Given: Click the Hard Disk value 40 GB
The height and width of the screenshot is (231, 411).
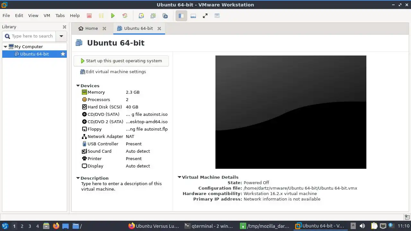Looking at the screenshot, I should pos(132,107).
